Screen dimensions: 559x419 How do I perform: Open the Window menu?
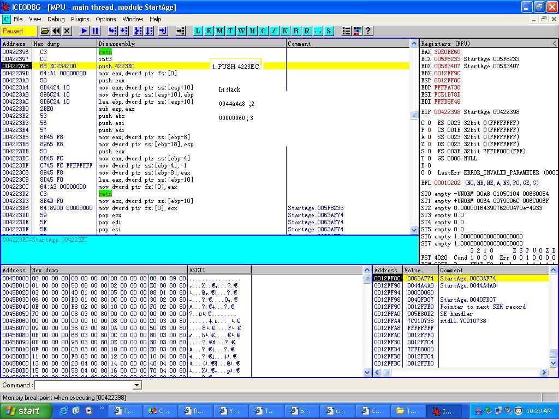[x=133, y=19]
